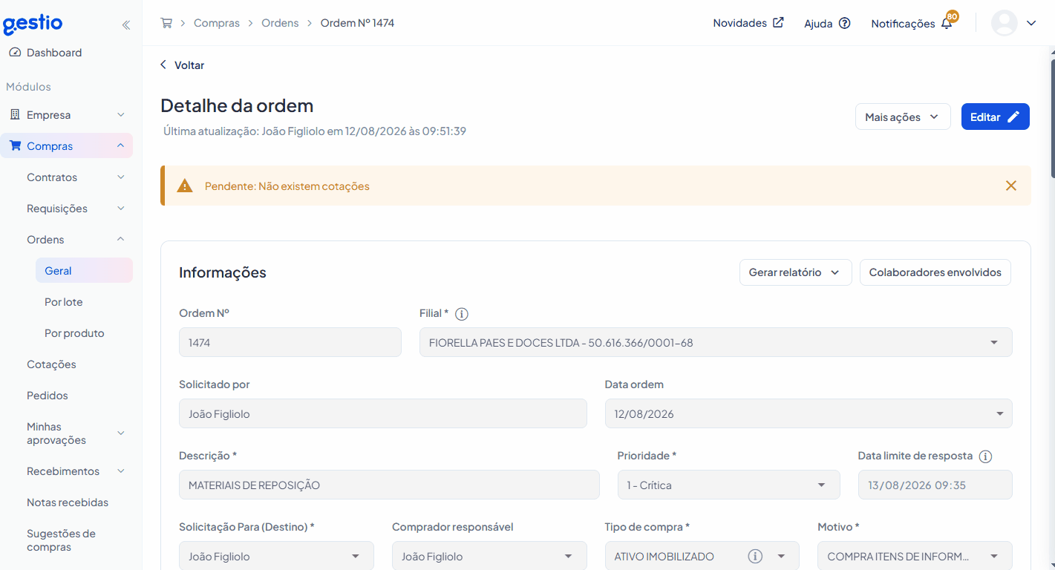Go to Cotações in sidebar
The height and width of the screenshot is (570, 1055).
(51, 364)
